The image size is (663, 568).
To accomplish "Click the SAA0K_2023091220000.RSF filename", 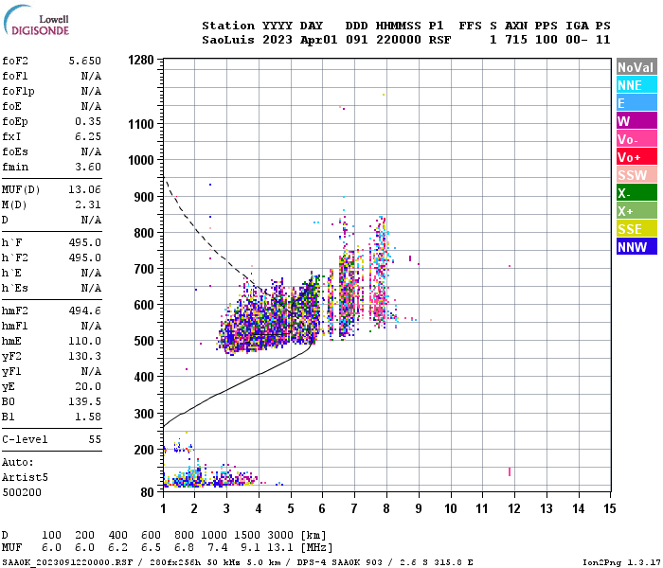I will tap(67, 562).
